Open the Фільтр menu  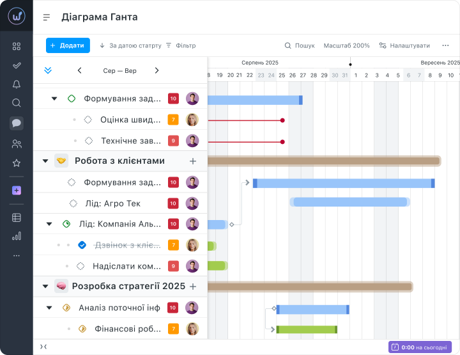181,46
